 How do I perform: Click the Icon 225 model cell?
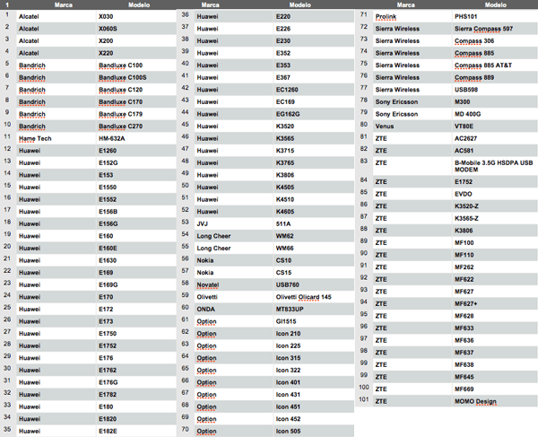(x=314, y=345)
